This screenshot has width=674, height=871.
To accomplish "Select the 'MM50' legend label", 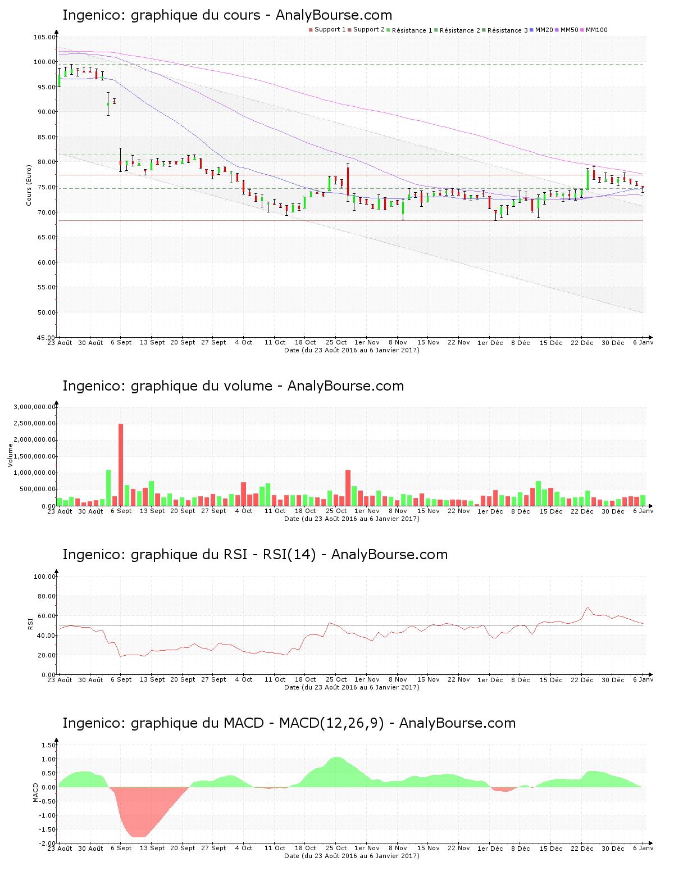I will coord(570,30).
